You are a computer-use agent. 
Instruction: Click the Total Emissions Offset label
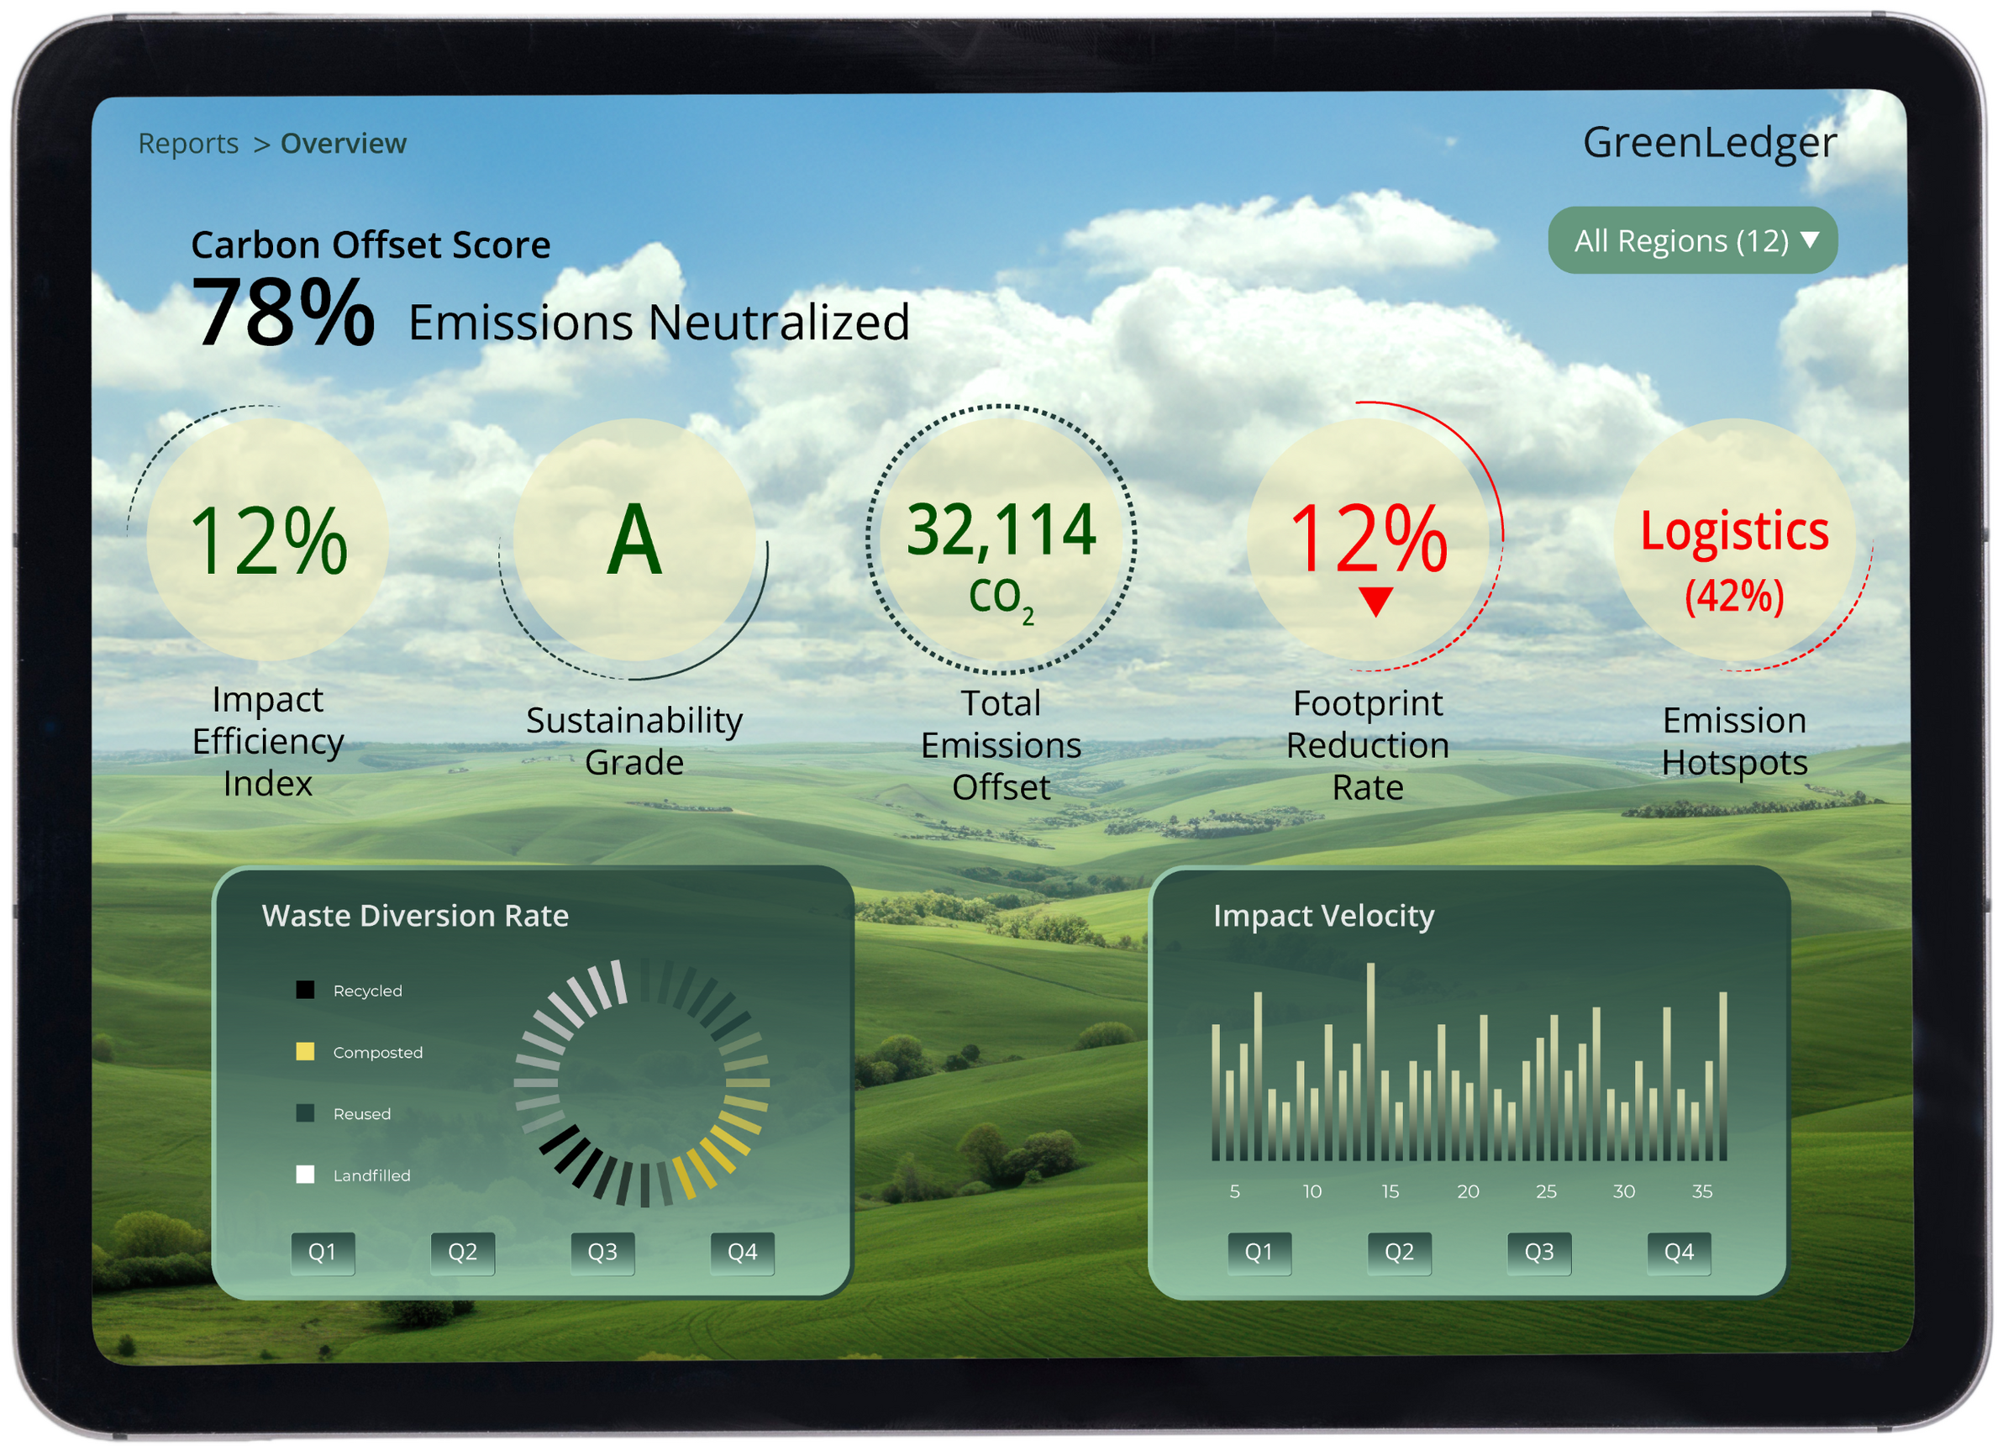point(1001,745)
